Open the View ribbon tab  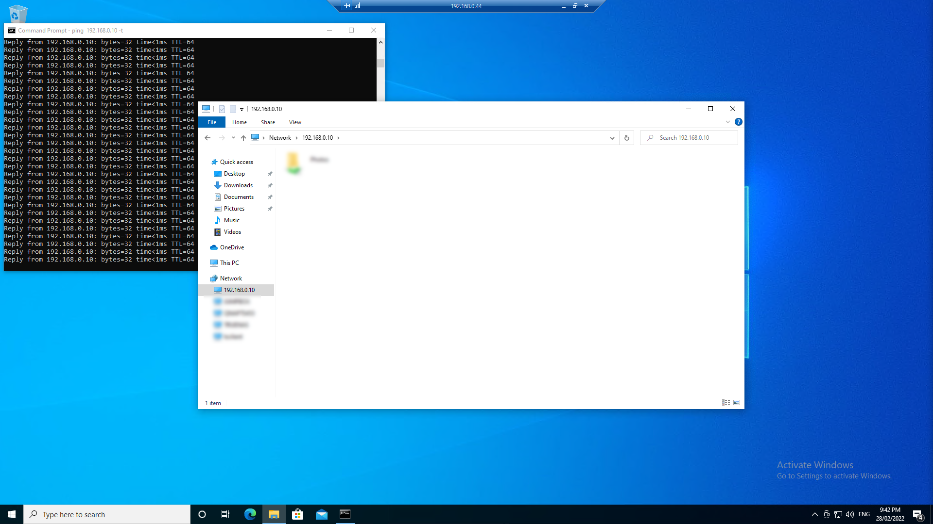[x=295, y=122]
